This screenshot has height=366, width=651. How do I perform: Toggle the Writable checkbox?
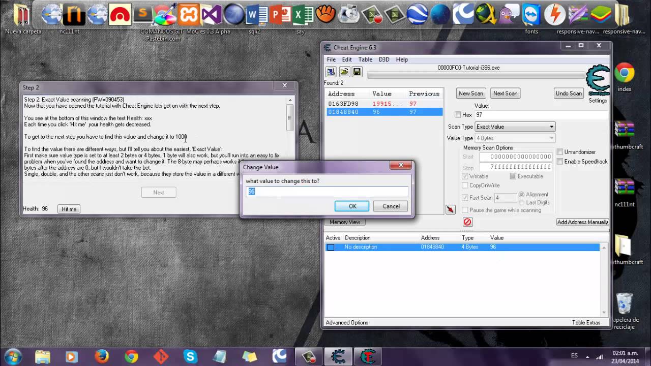click(465, 176)
